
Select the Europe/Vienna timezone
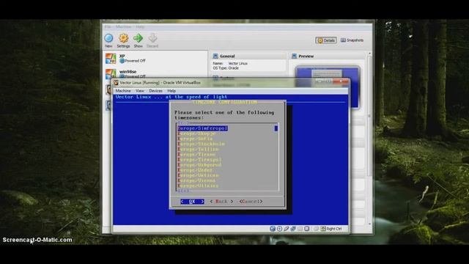click(196, 180)
